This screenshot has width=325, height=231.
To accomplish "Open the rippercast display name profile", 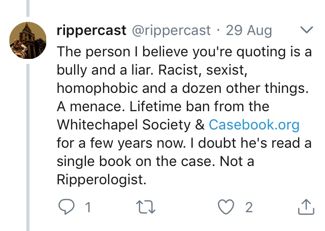I will pyautogui.click(x=91, y=30).
